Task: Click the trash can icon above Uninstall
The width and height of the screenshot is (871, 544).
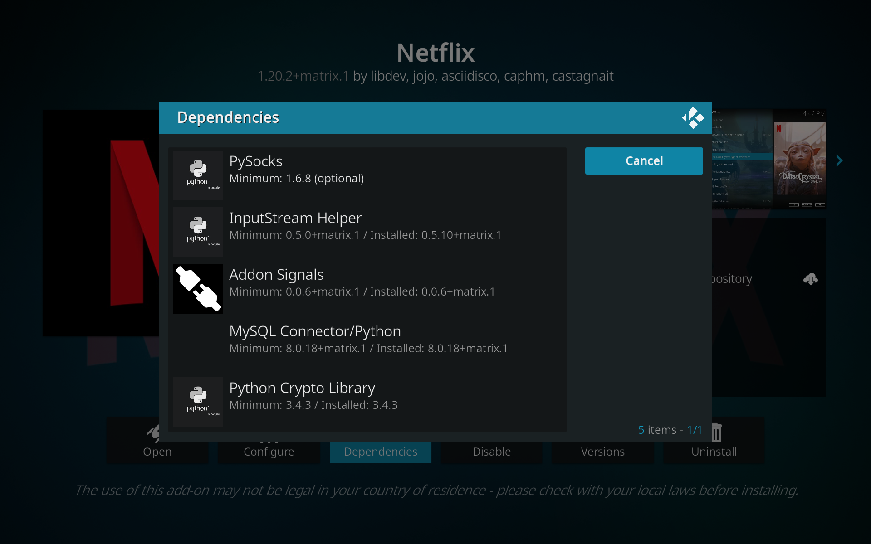Action: tap(716, 433)
